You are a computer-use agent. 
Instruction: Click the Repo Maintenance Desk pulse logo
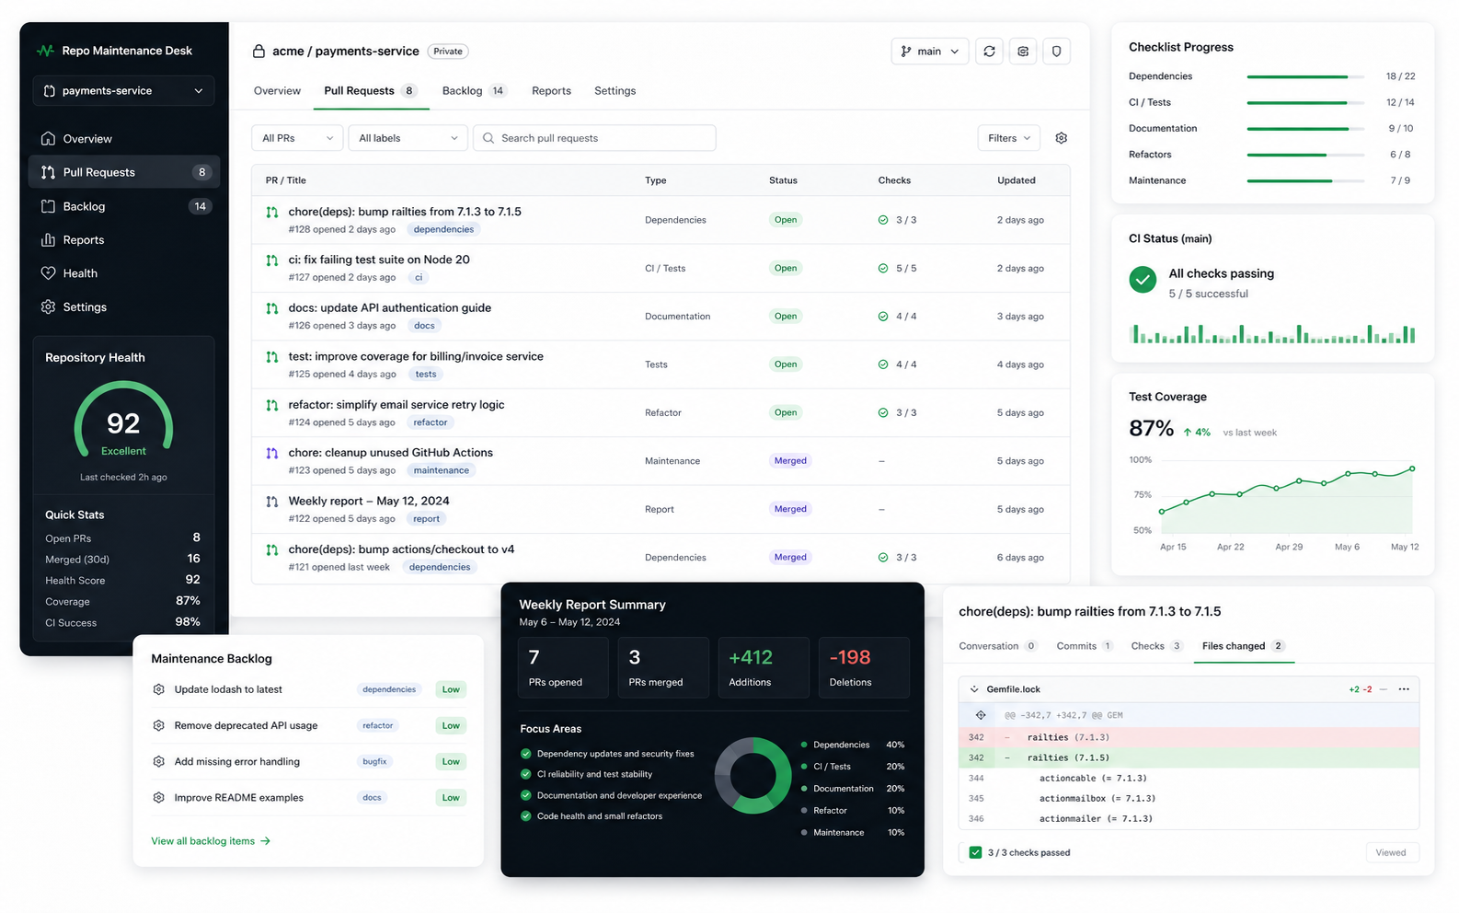click(x=45, y=51)
